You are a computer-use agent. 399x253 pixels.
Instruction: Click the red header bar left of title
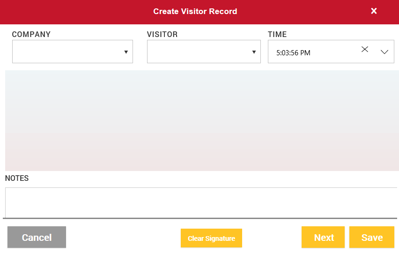[x=70, y=11]
